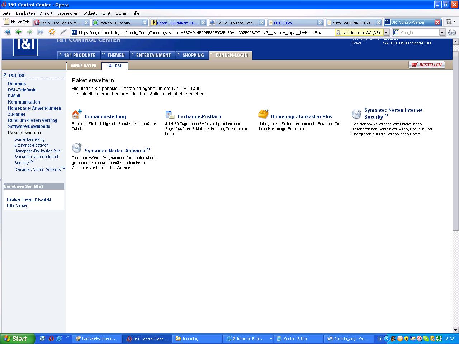
Task: Open Domains in the sidebar
Action: (17, 84)
